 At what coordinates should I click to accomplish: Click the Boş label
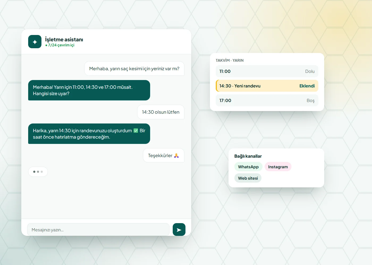tap(311, 100)
